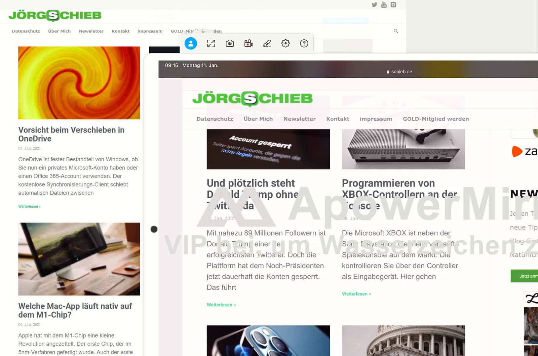The image size is (538, 356).
Task: Click the 06. Jan. 2021 date text
Action: (29, 324)
